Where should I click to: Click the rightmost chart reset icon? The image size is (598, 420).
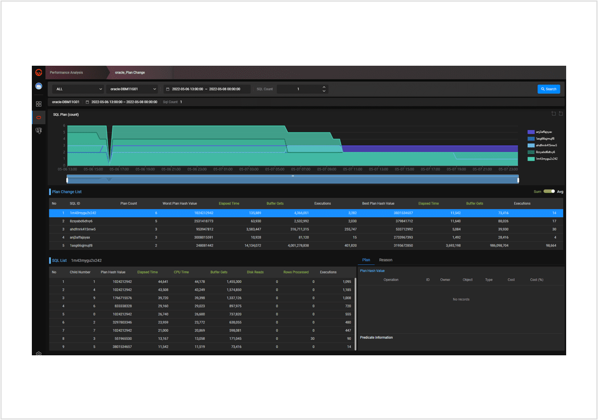(x=561, y=113)
